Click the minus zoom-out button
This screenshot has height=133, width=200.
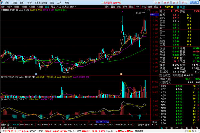tap(157, 125)
